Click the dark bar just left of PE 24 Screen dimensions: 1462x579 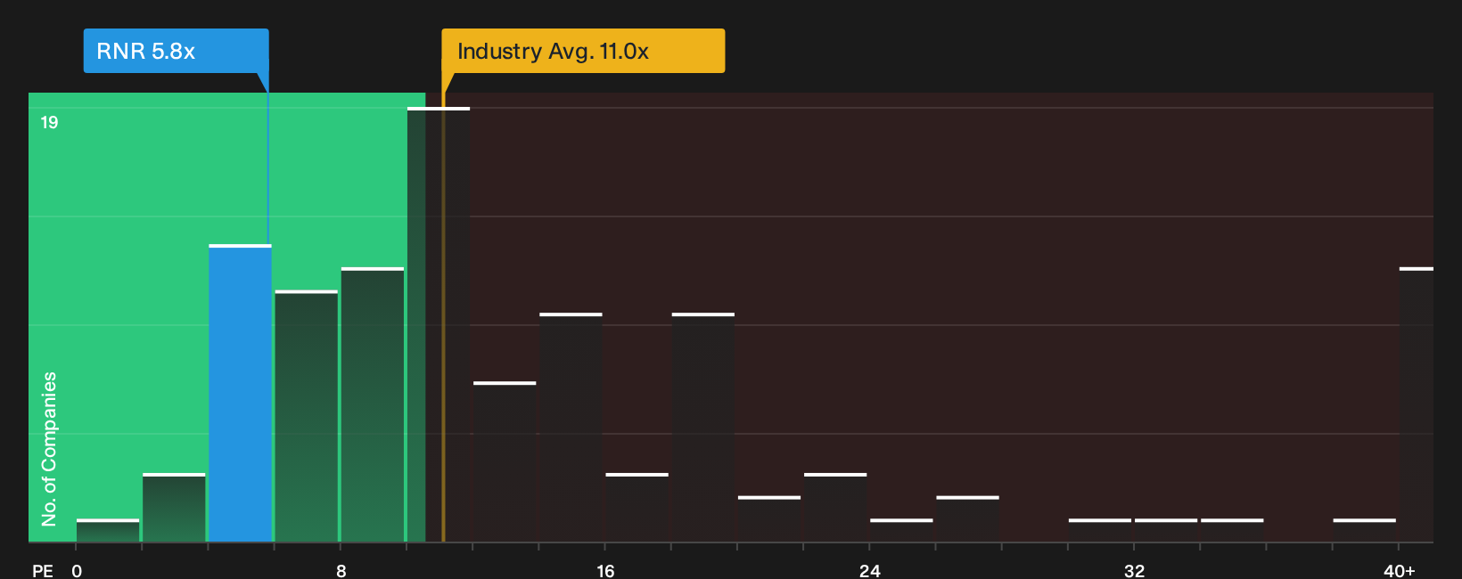tap(835, 508)
